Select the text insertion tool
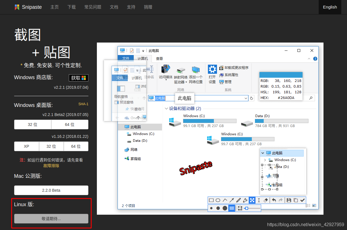The height and width of the screenshot is (230, 347). [259, 200]
